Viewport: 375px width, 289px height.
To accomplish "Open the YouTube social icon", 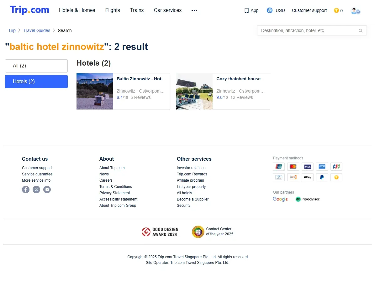I will [47, 190].
